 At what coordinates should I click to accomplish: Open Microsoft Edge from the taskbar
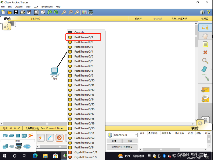pos(35,156)
